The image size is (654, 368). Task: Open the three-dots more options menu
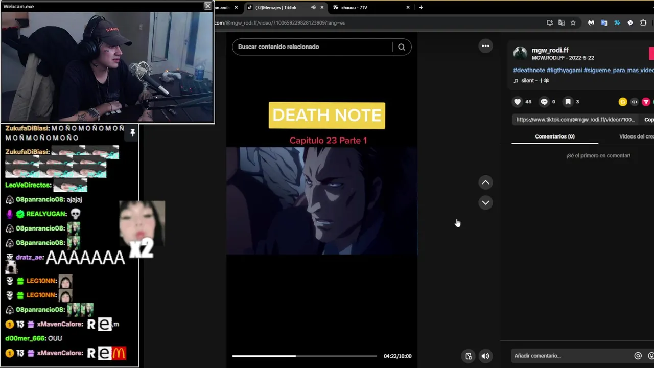coord(485,46)
